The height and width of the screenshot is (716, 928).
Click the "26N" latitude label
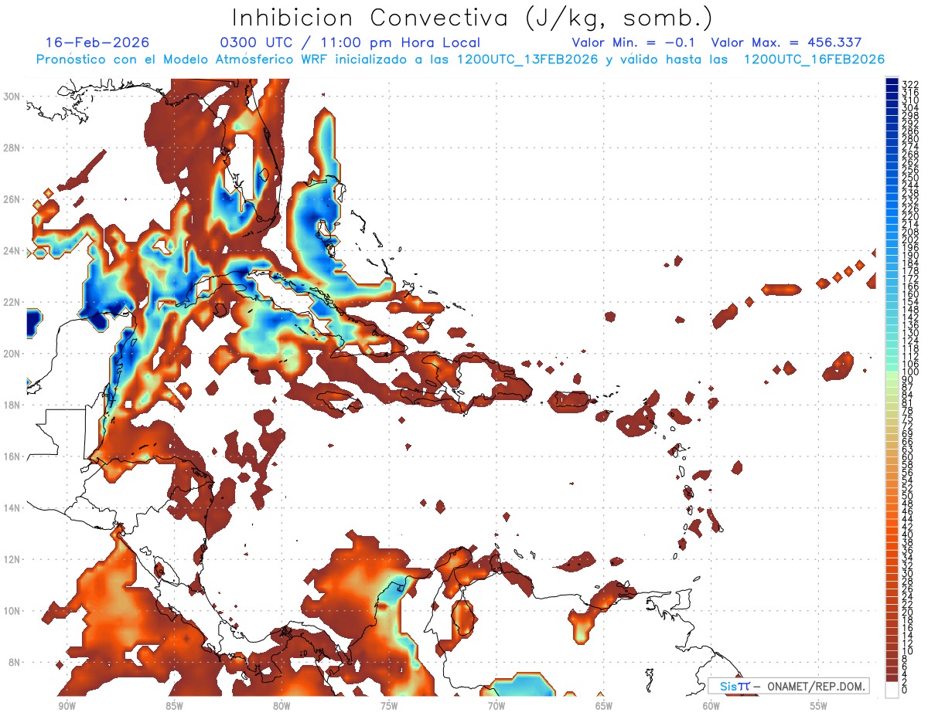[13, 199]
